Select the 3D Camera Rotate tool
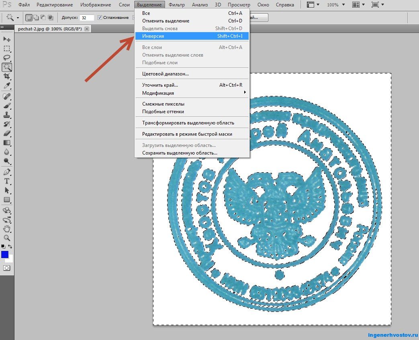 (7, 220)
